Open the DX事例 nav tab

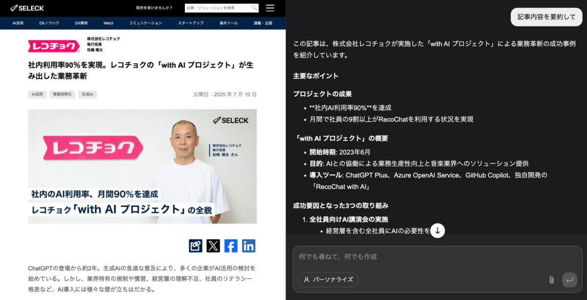pos(81,23)
